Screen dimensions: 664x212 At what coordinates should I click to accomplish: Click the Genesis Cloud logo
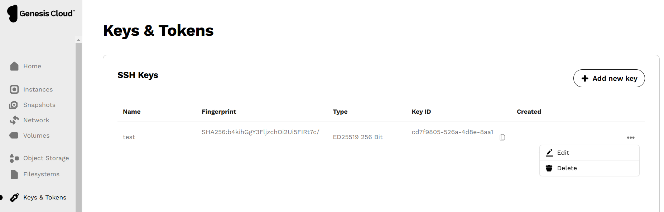(41, 14)
